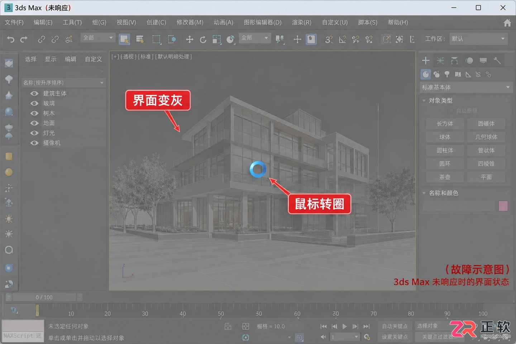Open the Modify panel tab
Viewport: 516px width, 344px height.
click(440, 61)
